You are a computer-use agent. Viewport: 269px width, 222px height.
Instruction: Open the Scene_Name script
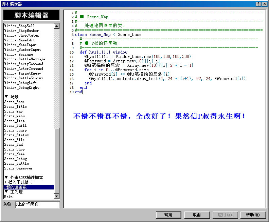pyautogui.click(x=14, y=154)
